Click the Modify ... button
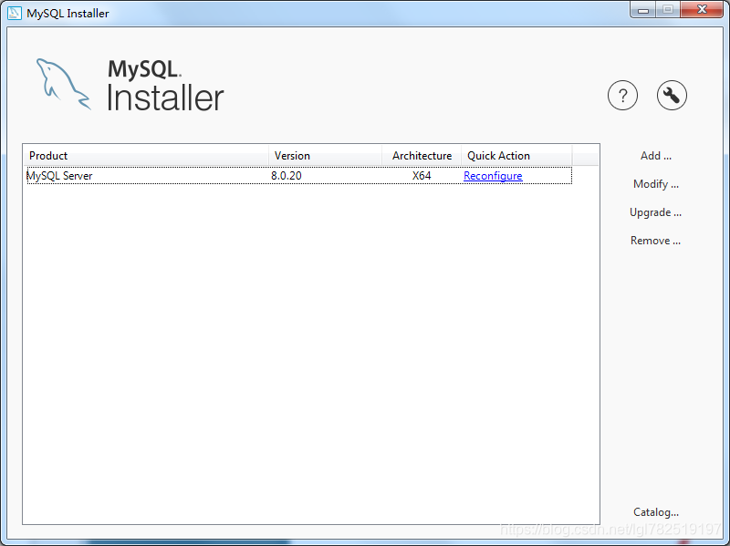 click(x=655, y=184)
